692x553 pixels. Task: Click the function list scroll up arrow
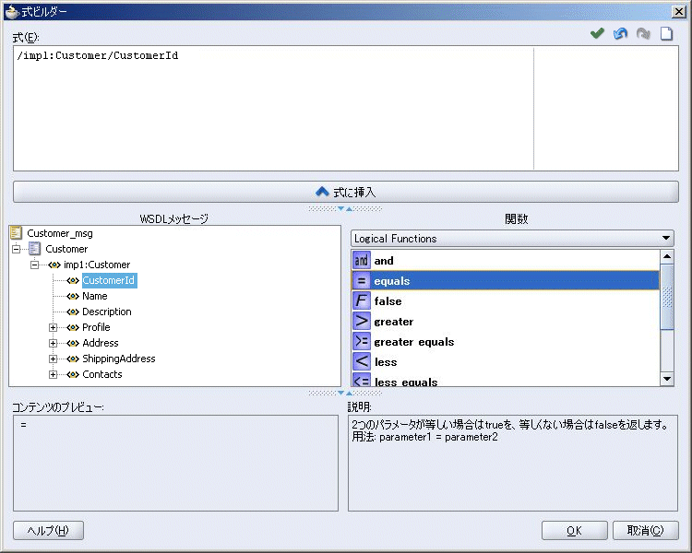(x=667, y=256)
